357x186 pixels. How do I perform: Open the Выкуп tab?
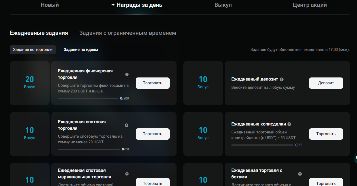[x=223, y=5]
